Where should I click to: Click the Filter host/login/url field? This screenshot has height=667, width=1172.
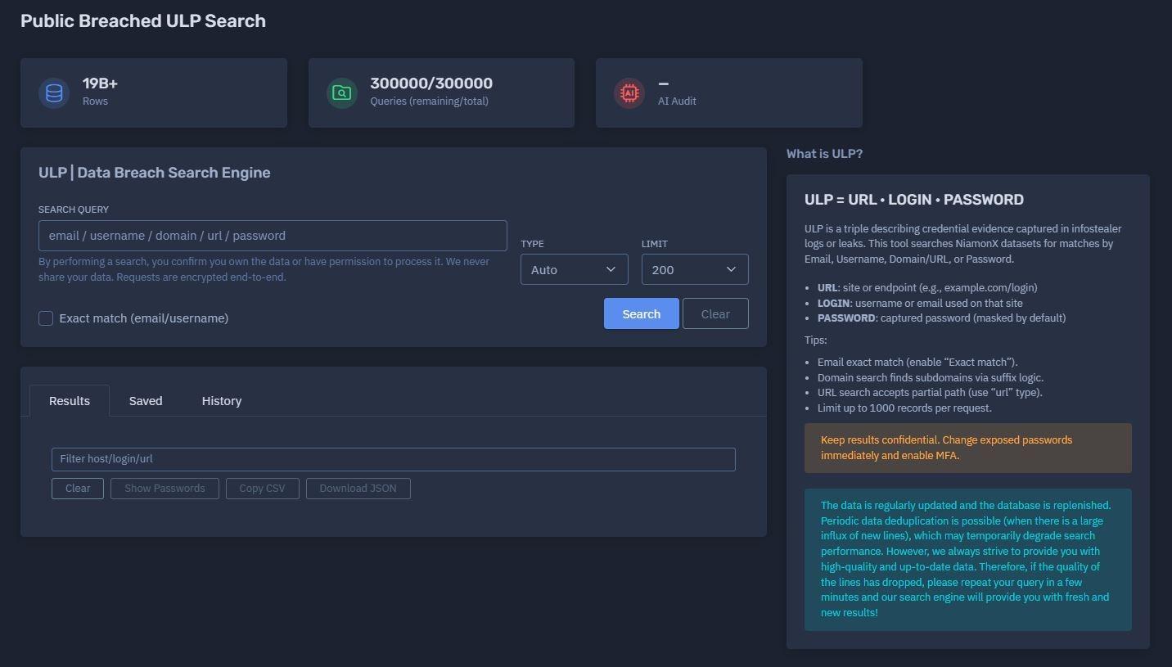(x=393, y=459)
